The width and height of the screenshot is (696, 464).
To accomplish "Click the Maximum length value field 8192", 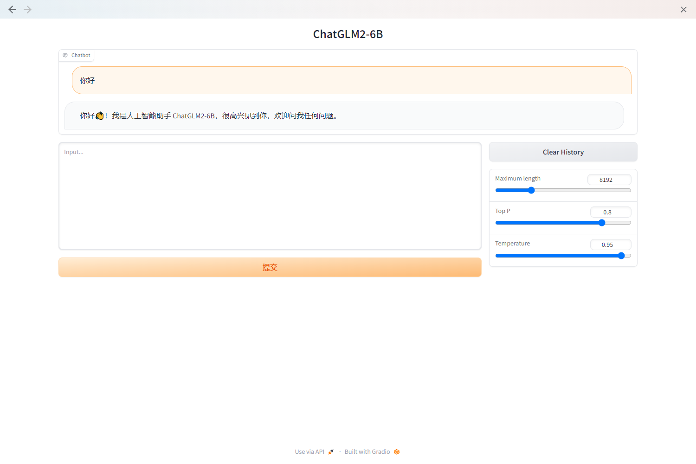I will tap(609, 180).
